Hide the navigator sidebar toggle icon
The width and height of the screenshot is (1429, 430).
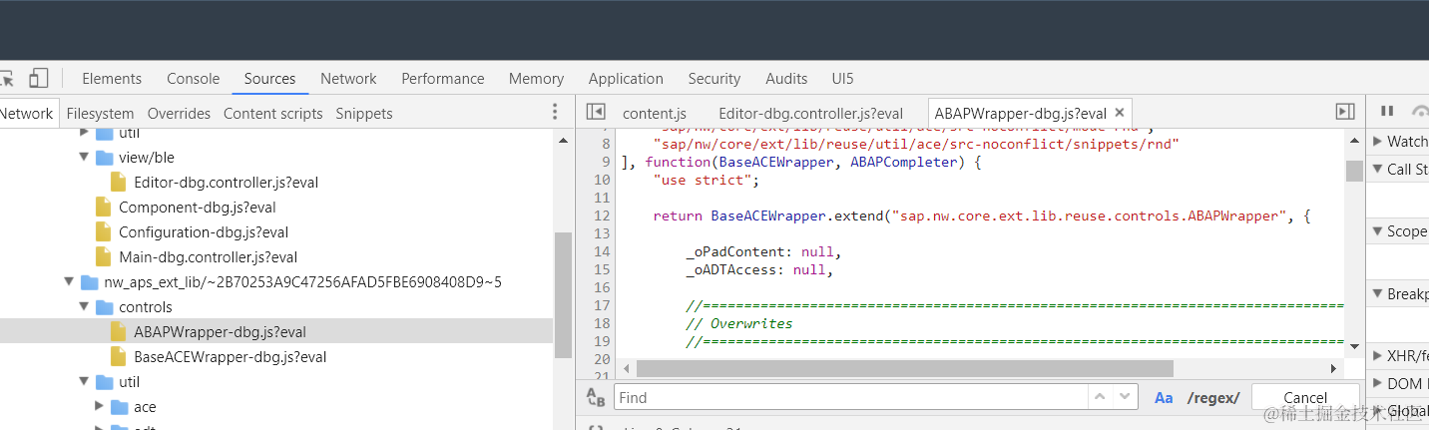pyautogui.click(x=596, y=112)
